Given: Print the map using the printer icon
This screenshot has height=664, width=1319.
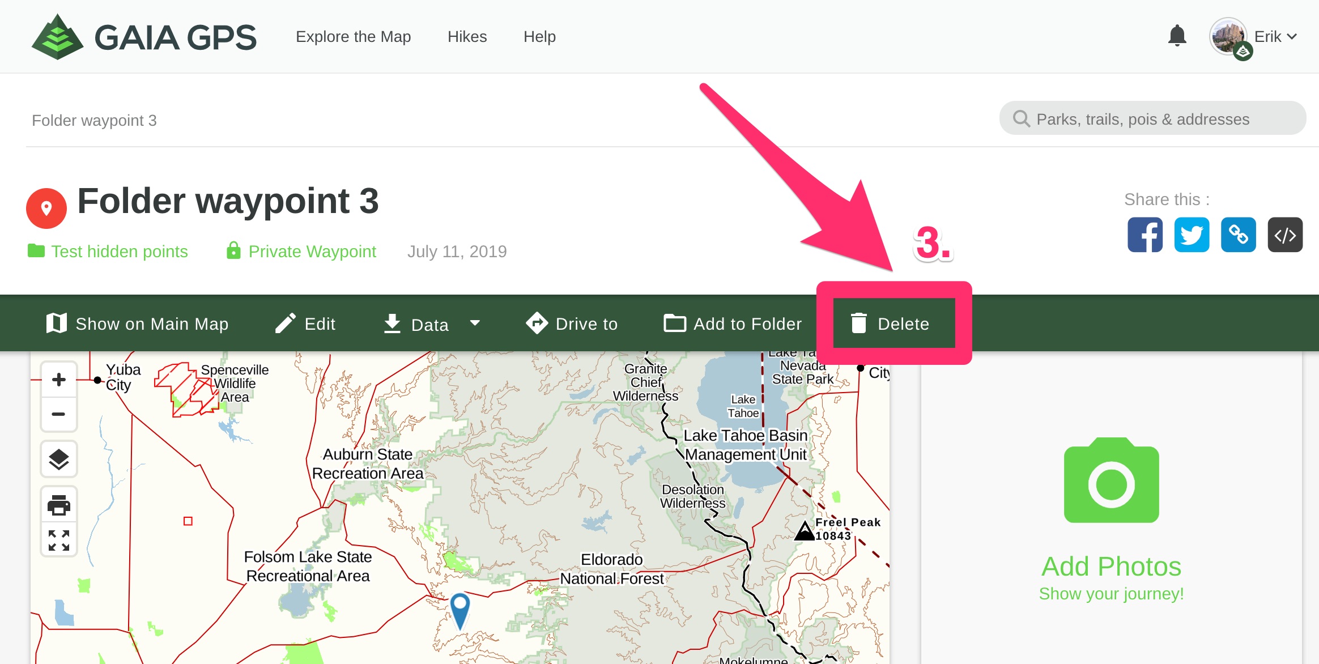Looking at the screenshot, I should [x=58, y=504].
